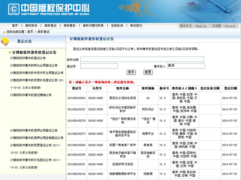The width and height of the screenshot is (241, 180).
Task: Switch language to 简体中文
Action: pyautogui.click(x=186, y=26)
